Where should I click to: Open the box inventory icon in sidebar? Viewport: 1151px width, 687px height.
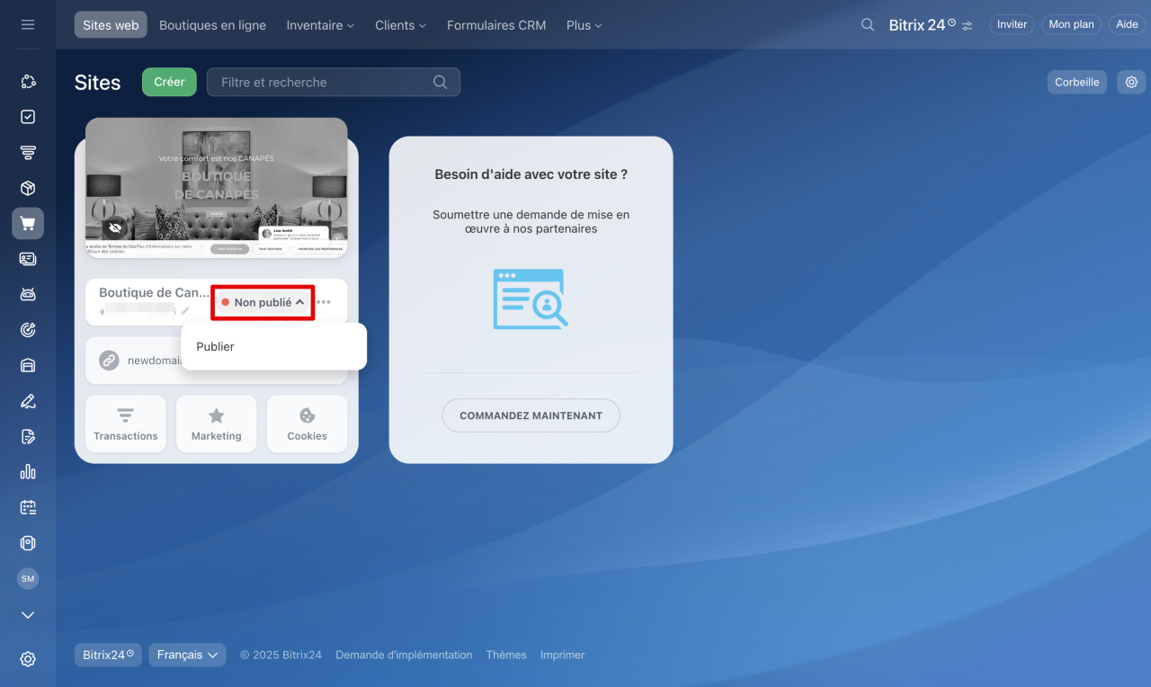click(28, 188)
